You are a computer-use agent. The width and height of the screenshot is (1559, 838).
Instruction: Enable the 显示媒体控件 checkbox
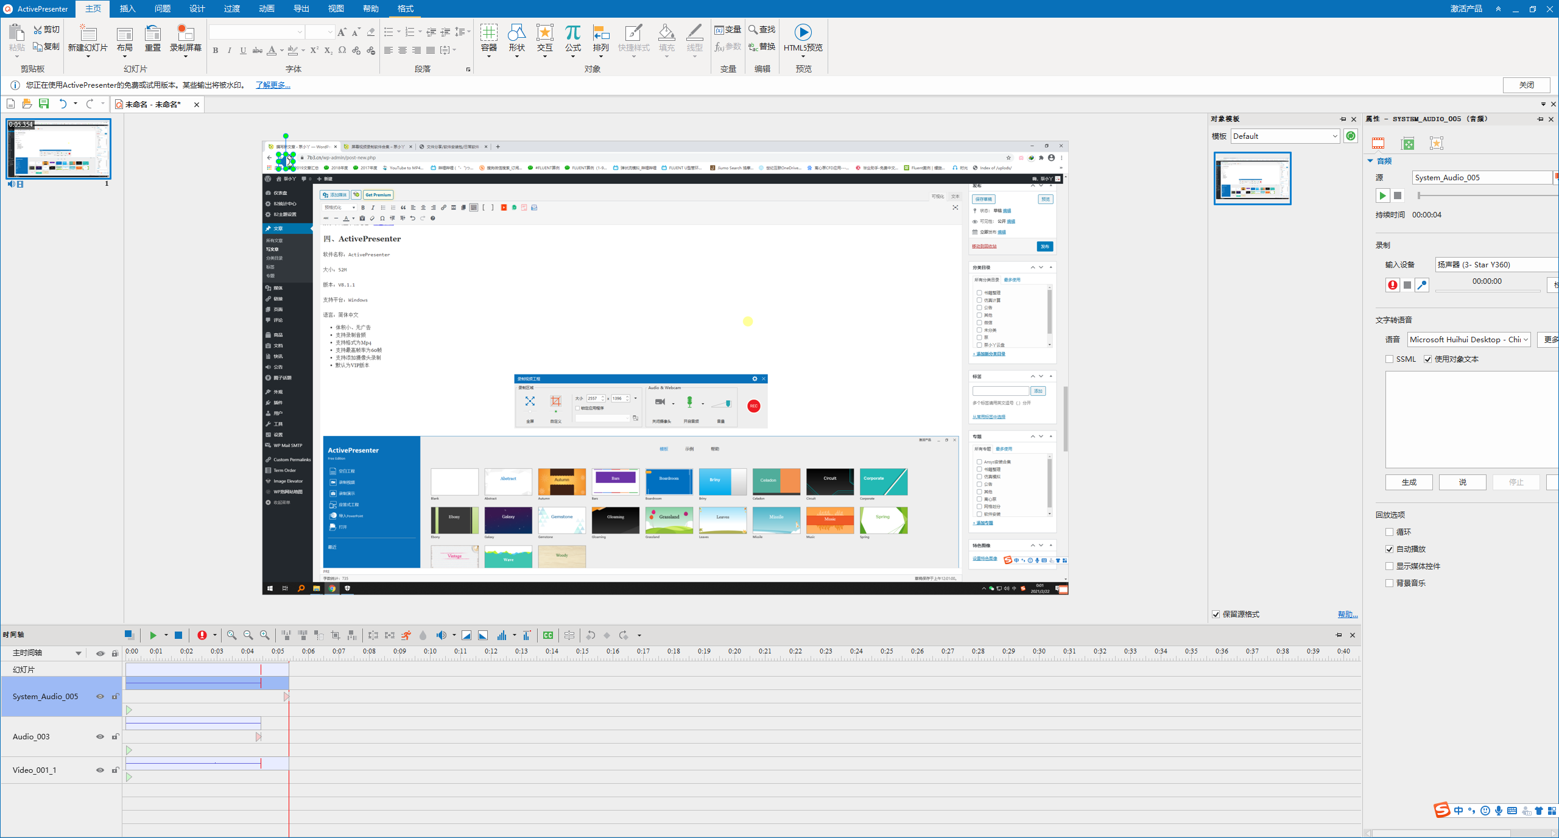coord(1389,566)
